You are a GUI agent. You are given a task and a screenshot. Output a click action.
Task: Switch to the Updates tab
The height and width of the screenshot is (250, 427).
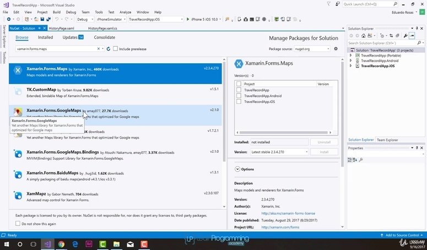73,37
